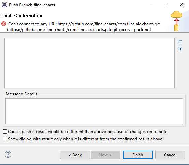The height and width of the screenshot is (165, 189).
Task: Click the cloud push wizard image
Action: 176,21
